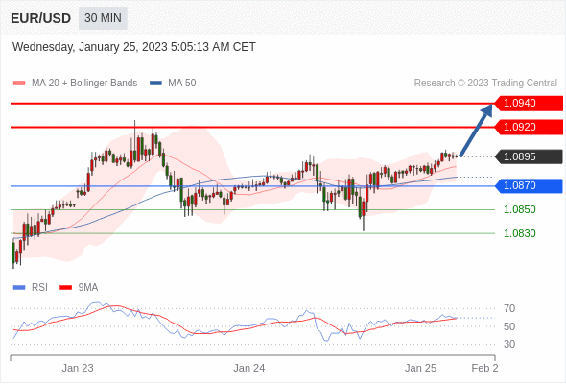Click the EUR/USD pair title

click(x=40, y=18)
